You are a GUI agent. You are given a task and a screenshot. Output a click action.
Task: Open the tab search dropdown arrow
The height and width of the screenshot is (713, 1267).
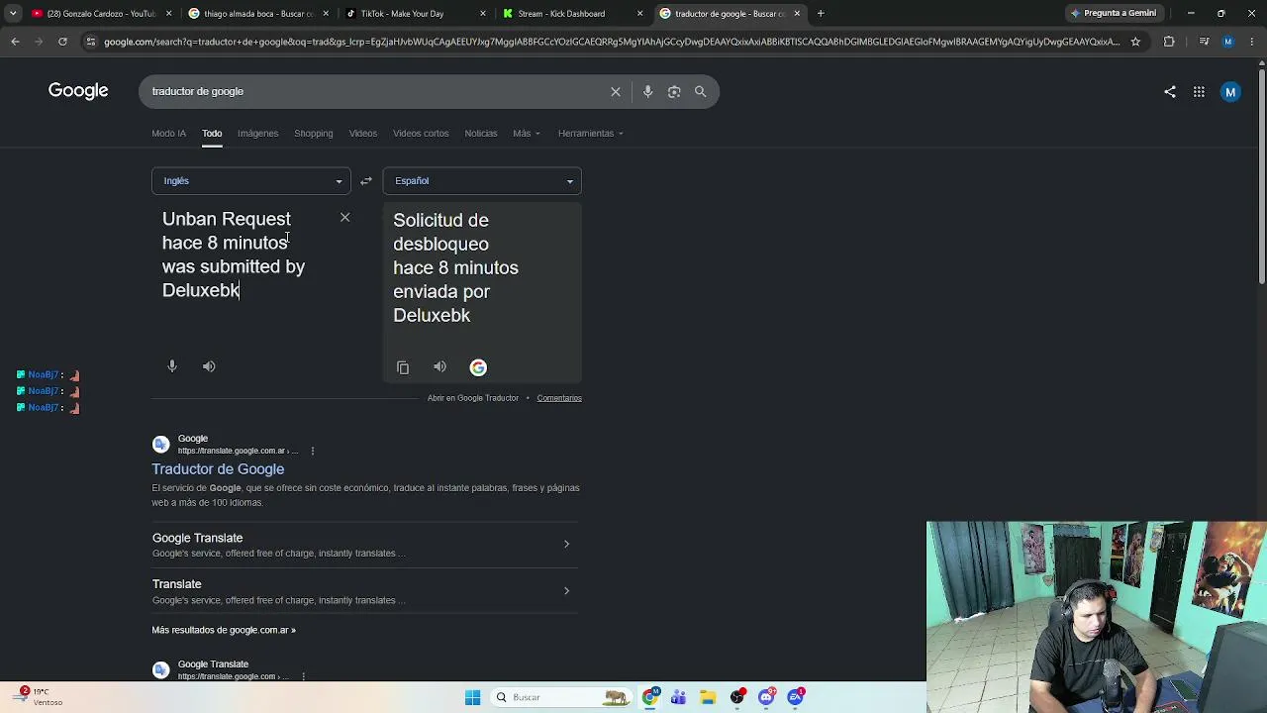click(x=13, y=14)
